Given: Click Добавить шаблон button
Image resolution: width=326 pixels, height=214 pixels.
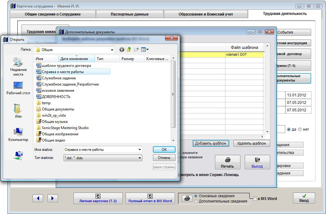Looking at the screenshot, I should pyautogui.click(x=211, y=143).
